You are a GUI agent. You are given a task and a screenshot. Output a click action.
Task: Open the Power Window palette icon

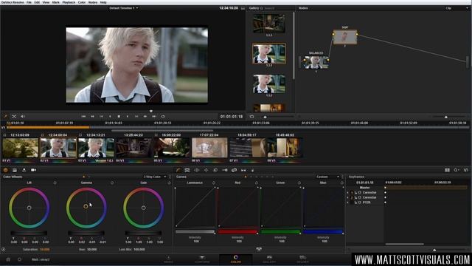[197, 170]
